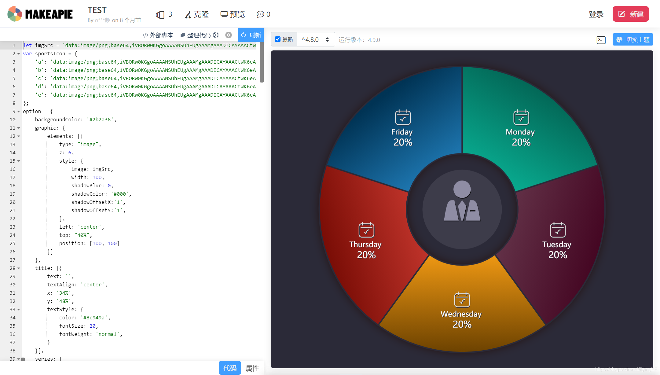Open 预览 preview mode
The width and height of the screenshot is (660, 375).
[233, 14]
